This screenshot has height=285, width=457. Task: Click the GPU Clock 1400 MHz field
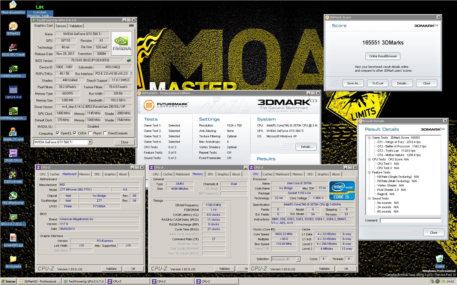pyautogui.click(x=63, y=113)
